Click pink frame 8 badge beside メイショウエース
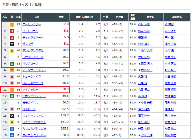Screen dimensions: 192x140 tap(12, 83)
